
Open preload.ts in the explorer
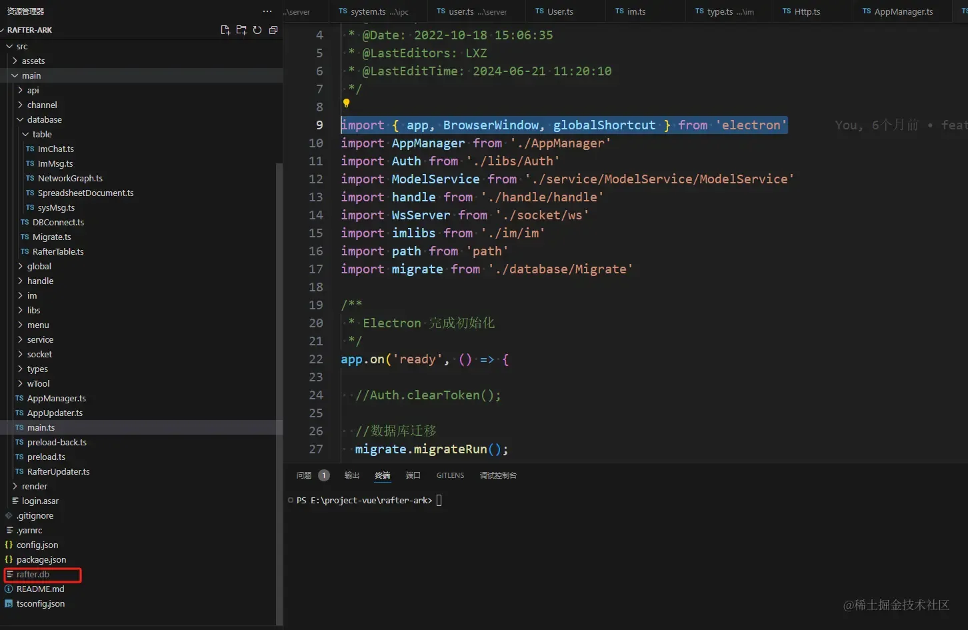pos(141,457)
